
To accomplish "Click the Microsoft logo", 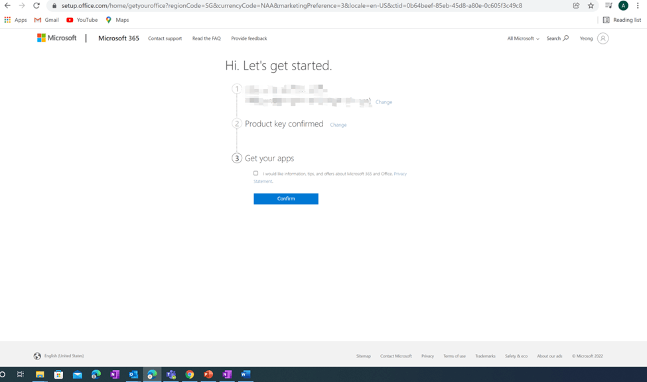I will coord(57,38).
